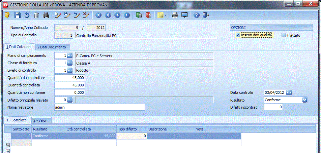
Task: Click the Descrizione column header
Action: pyautogui.click(x=170, y=129)
